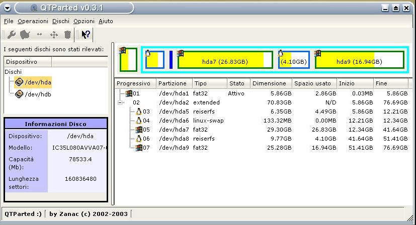Click the Dispositivo column header
This screenshot has height=225, width=416.
pyautogui.click(x=28, y=62)
